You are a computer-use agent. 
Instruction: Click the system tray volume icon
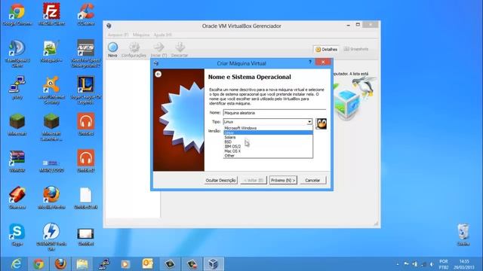click(x=432, y=264)
